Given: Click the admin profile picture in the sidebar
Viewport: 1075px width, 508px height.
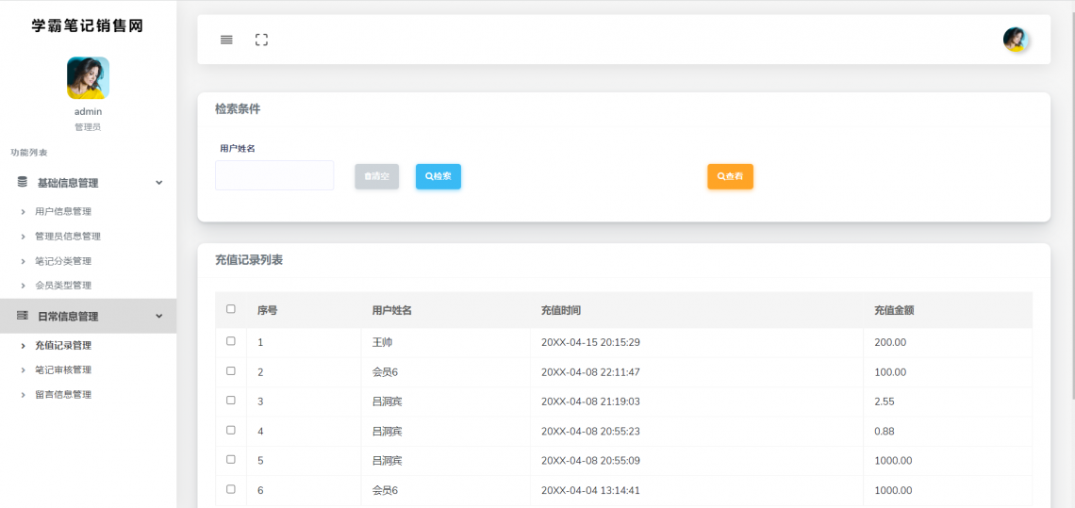Looking at the screenshot, I should point(88,78).
